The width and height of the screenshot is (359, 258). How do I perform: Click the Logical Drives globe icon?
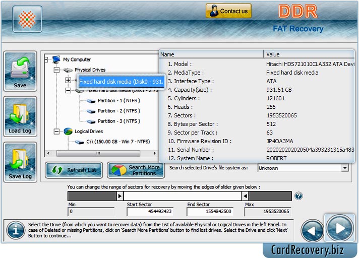pyautogui.click(x=68, y=132)
